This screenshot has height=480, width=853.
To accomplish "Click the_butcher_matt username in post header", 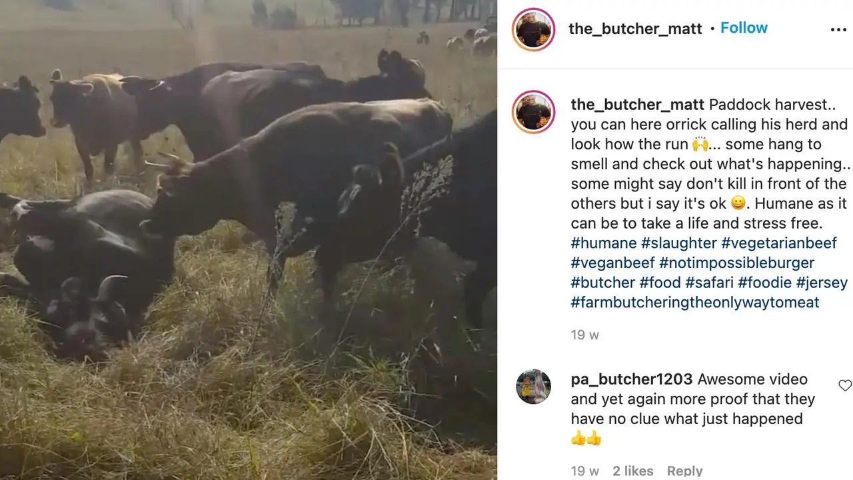I will click(635, 29).
